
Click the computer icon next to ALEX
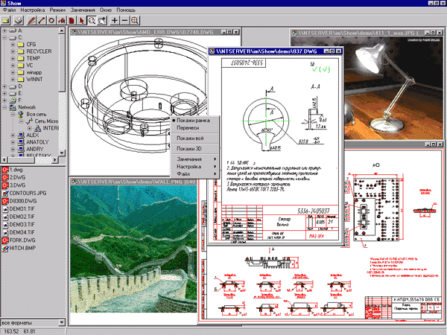pos(21,135)
